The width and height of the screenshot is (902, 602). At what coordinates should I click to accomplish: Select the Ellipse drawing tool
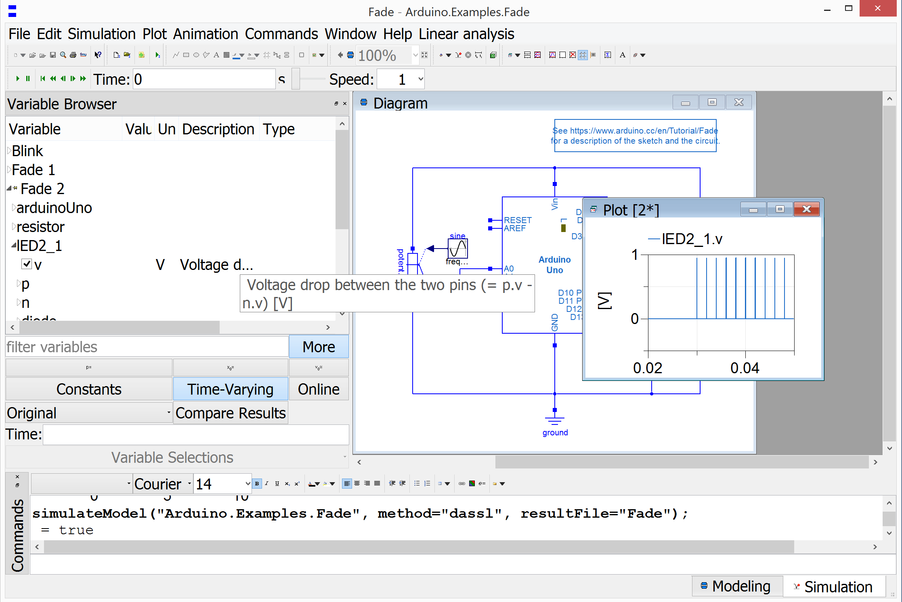pos(196,55)
